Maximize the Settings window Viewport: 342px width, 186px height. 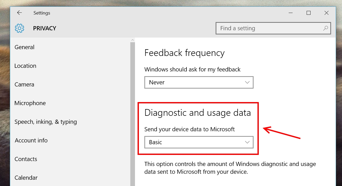pyautogui.click(x=308, y=13)
